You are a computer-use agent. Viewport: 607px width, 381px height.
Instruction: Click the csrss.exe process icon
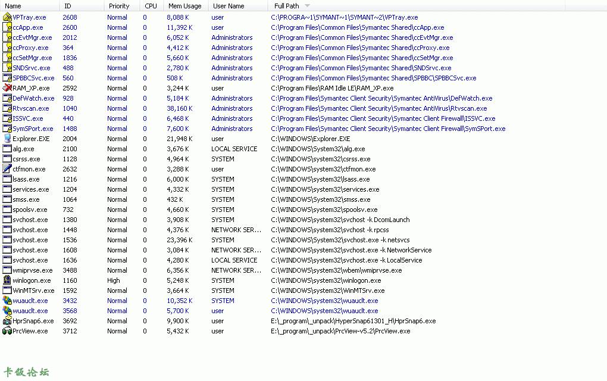(7, 159)
